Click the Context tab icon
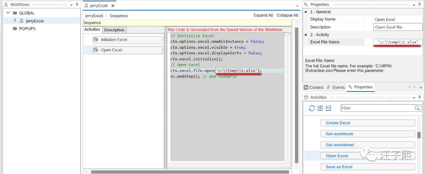425x174 pixels. coord(306,88)
